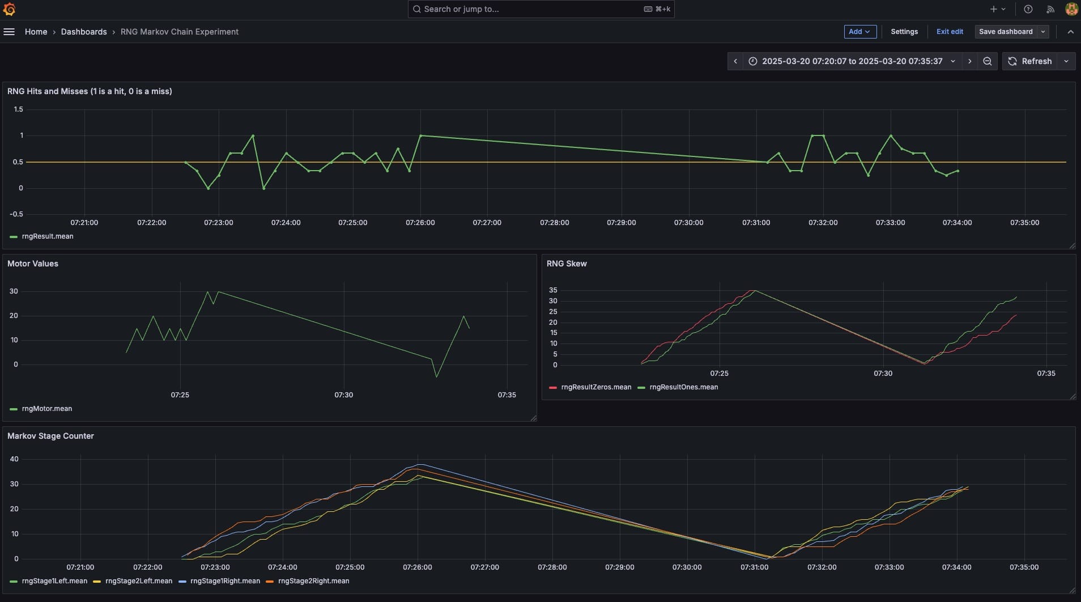Open the Add dropdown
This screenshot has height=602, width=1081.
point(859,32)
